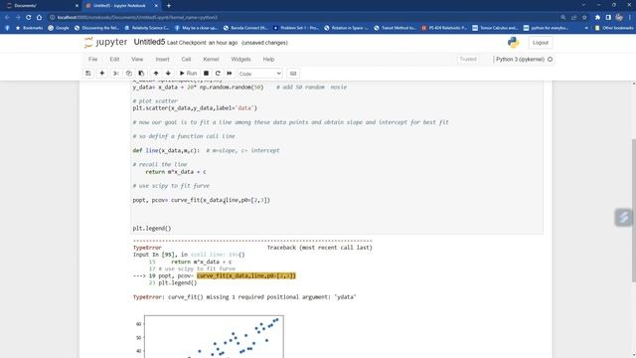The height and width of the screenshot is (358, 636).
Task: Open the Kernel menu
Action: click(x=211, y=60)
